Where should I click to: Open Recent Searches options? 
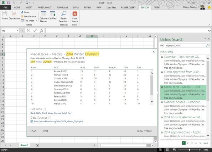(x=64, y=17)
